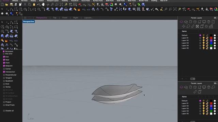This screenshot has height=122, width=218.
Task: Select the Box solid tool in second toolbar row
Action: 57,9
